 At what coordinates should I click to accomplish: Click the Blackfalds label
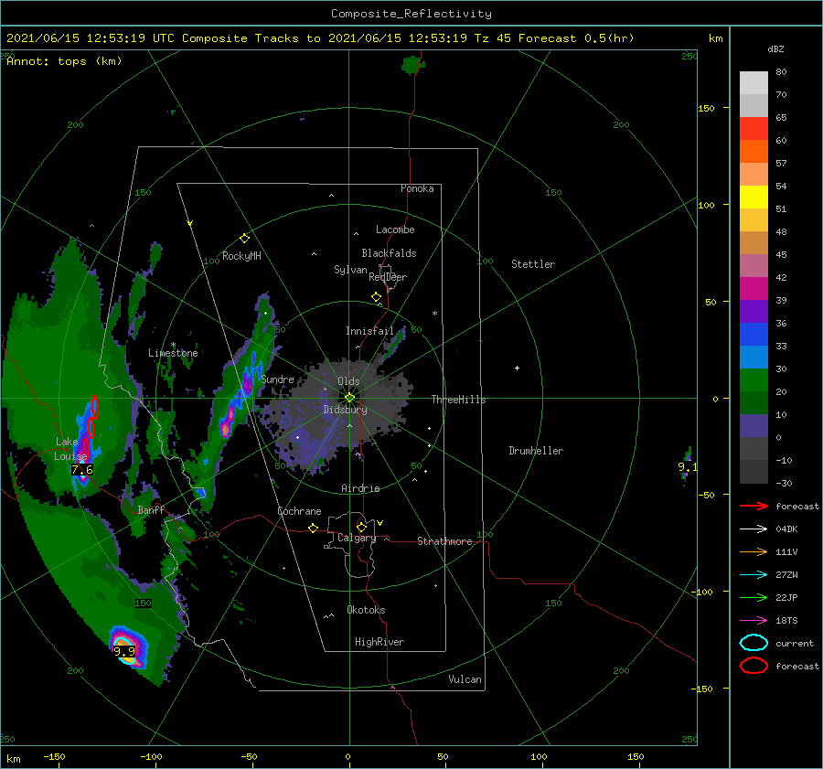pos(389,253)
